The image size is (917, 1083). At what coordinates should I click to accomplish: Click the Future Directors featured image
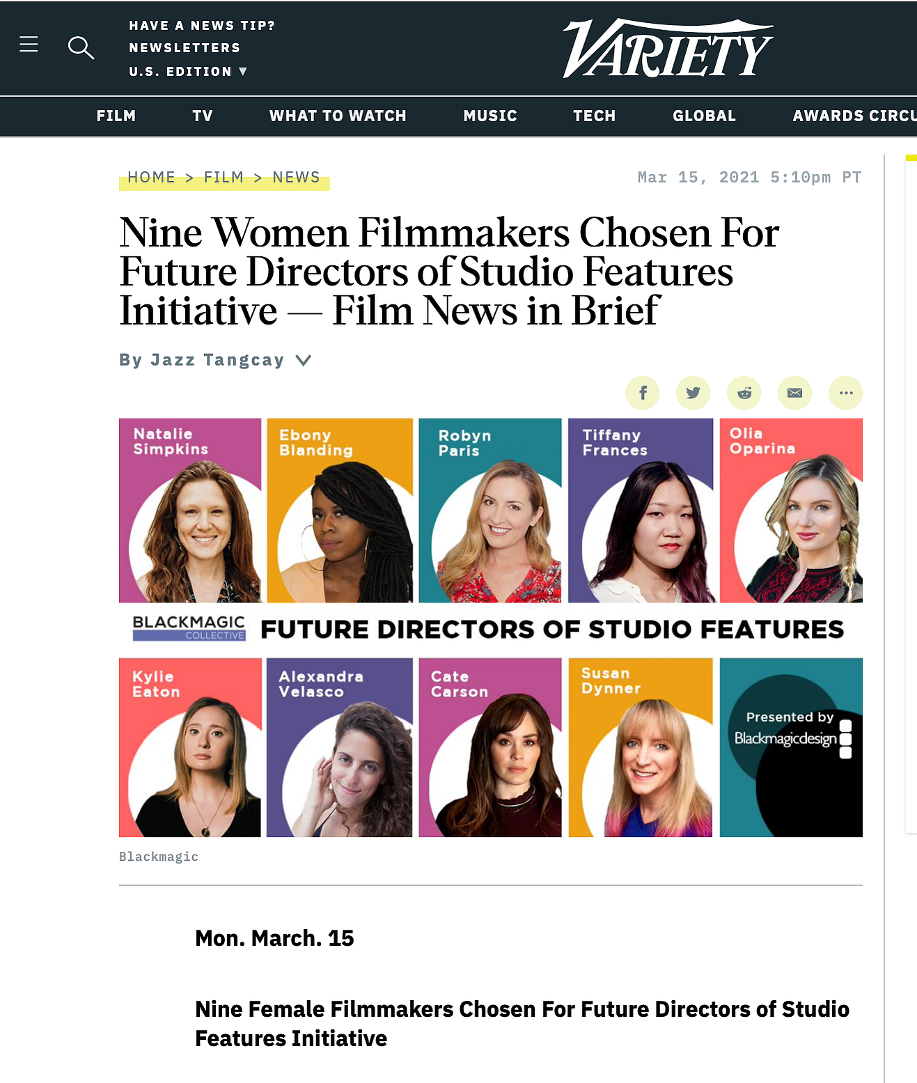(491, 628)
